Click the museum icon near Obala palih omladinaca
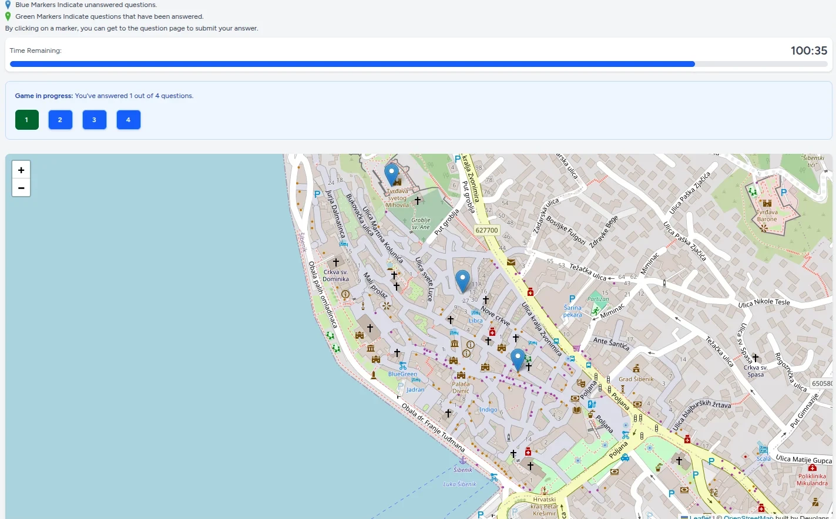This screenshot has width=836, height=519. (x=371, y=348)
